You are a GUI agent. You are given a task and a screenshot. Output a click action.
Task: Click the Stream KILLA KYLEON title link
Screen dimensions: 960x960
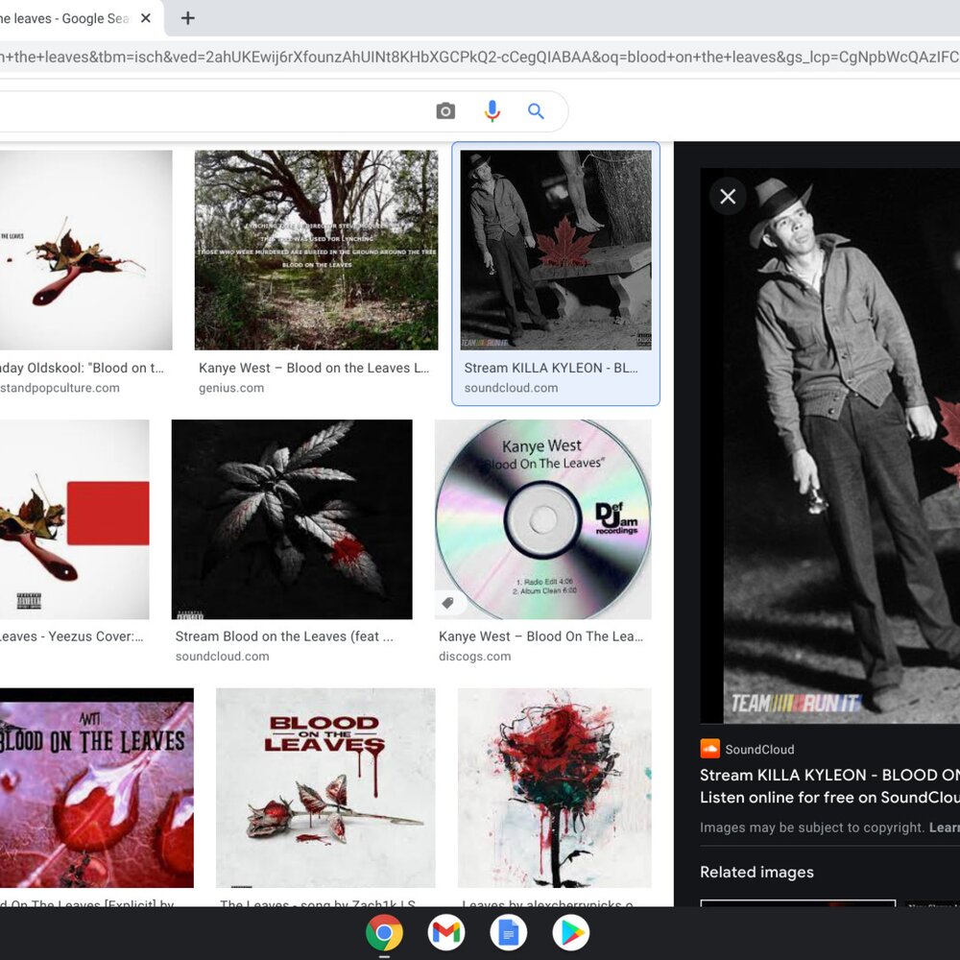(x=829, y=776)
